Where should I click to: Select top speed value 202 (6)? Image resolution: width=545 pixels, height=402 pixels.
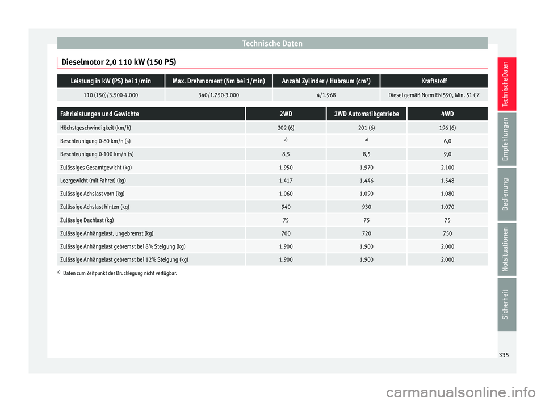click(286, 128)
